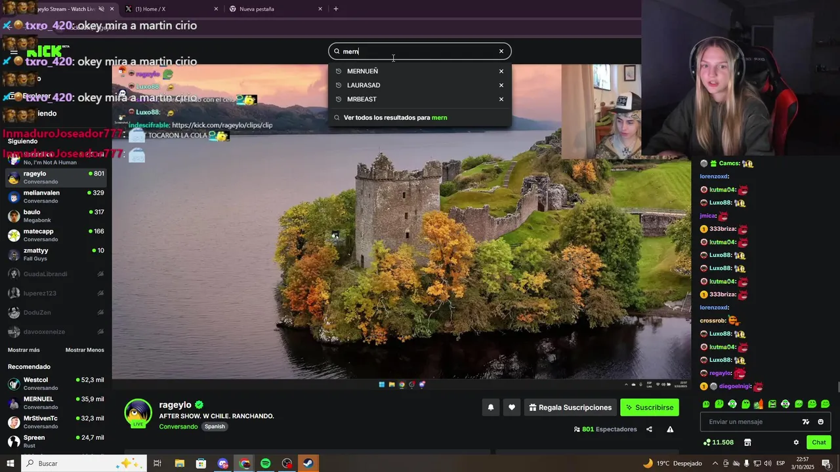Open rageylo channel avatar
840x472 pixels.
coord(138,413)
